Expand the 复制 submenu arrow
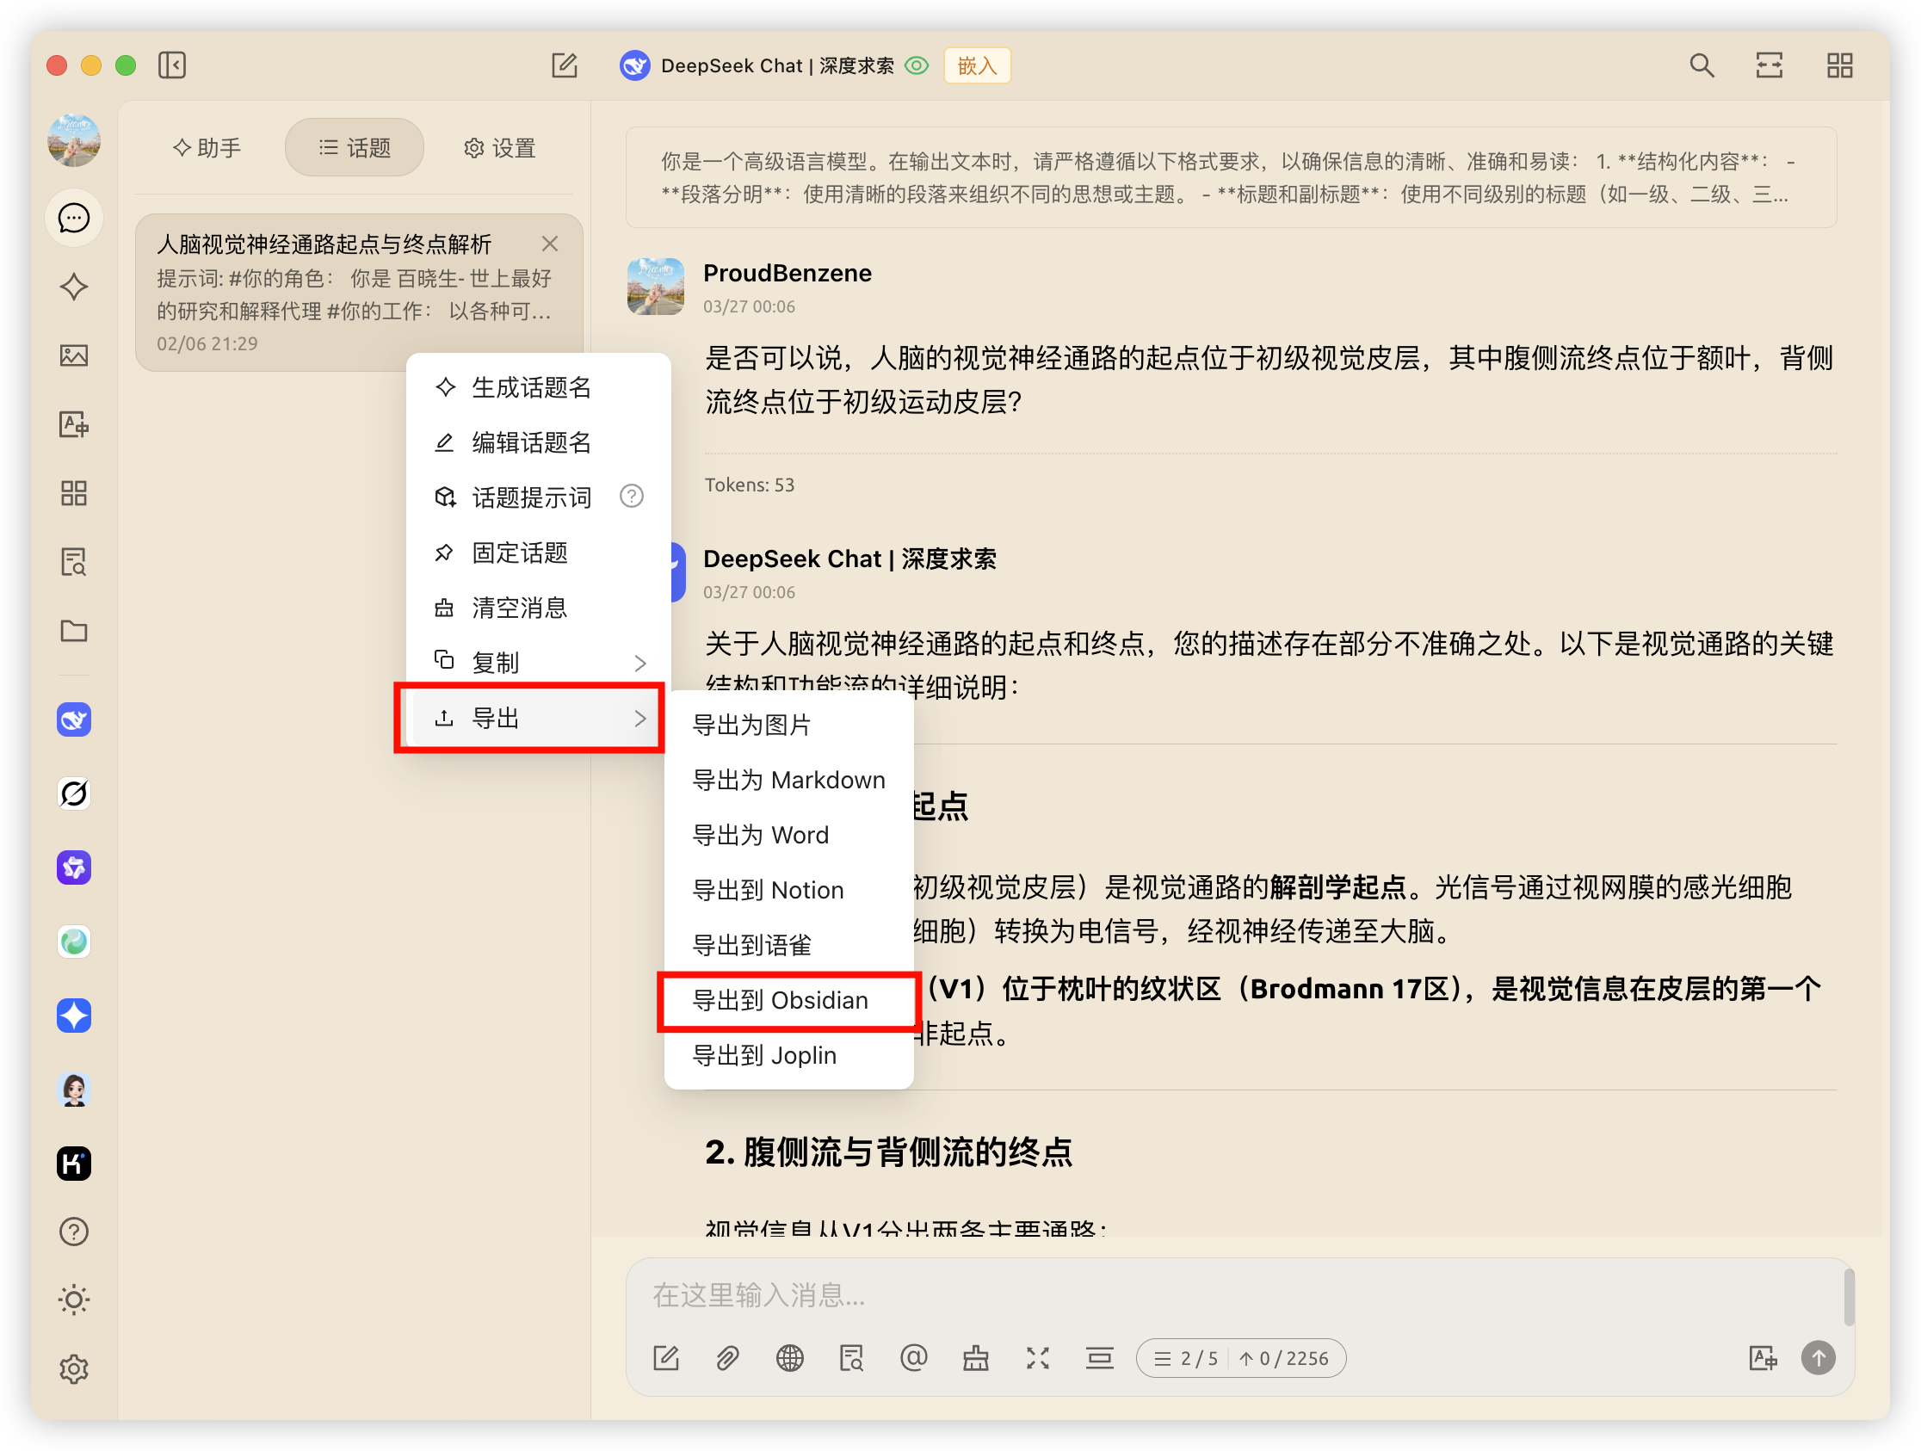Image resolution: width=1921 pixels, height=1451 pixels. (x=640, y=664)
